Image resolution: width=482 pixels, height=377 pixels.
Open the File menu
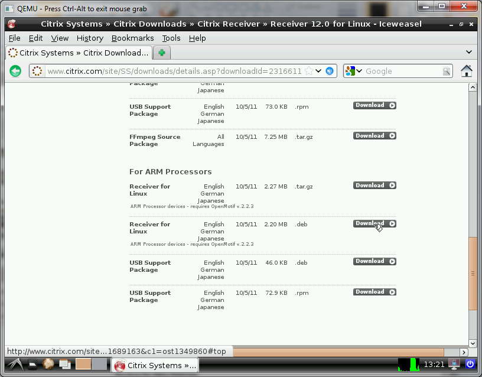14,38
